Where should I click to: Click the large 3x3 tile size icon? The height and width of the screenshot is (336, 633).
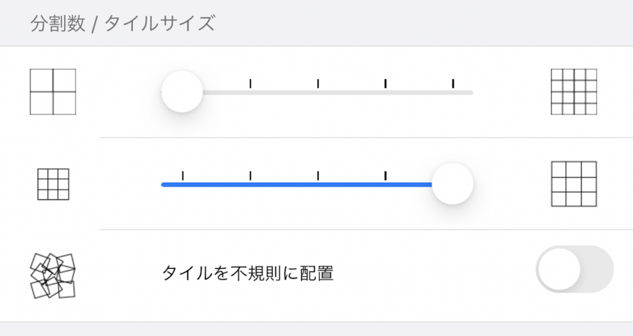574,184
